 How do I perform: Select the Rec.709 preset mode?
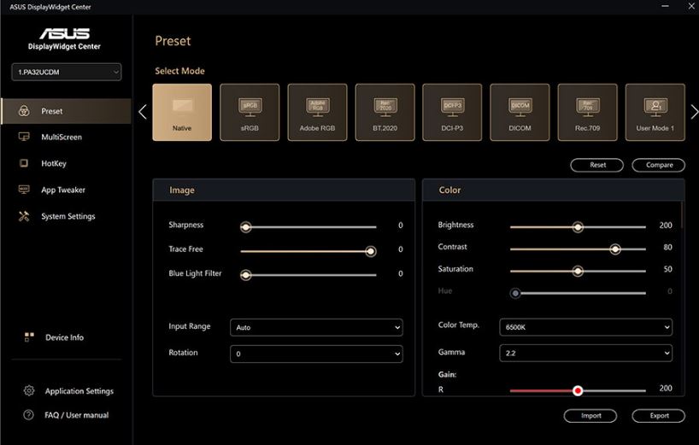point(587,112)
